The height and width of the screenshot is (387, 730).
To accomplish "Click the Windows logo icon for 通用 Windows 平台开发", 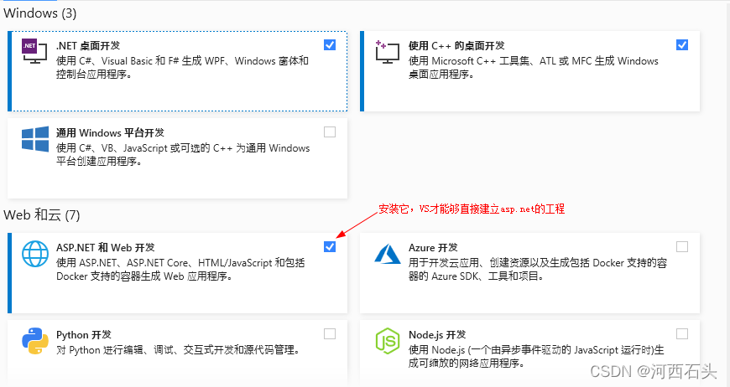I will click(35, 139).
